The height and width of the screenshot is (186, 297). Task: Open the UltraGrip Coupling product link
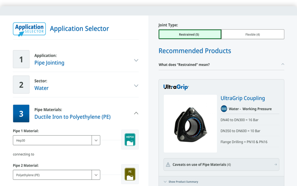click(x=243, y=98)
